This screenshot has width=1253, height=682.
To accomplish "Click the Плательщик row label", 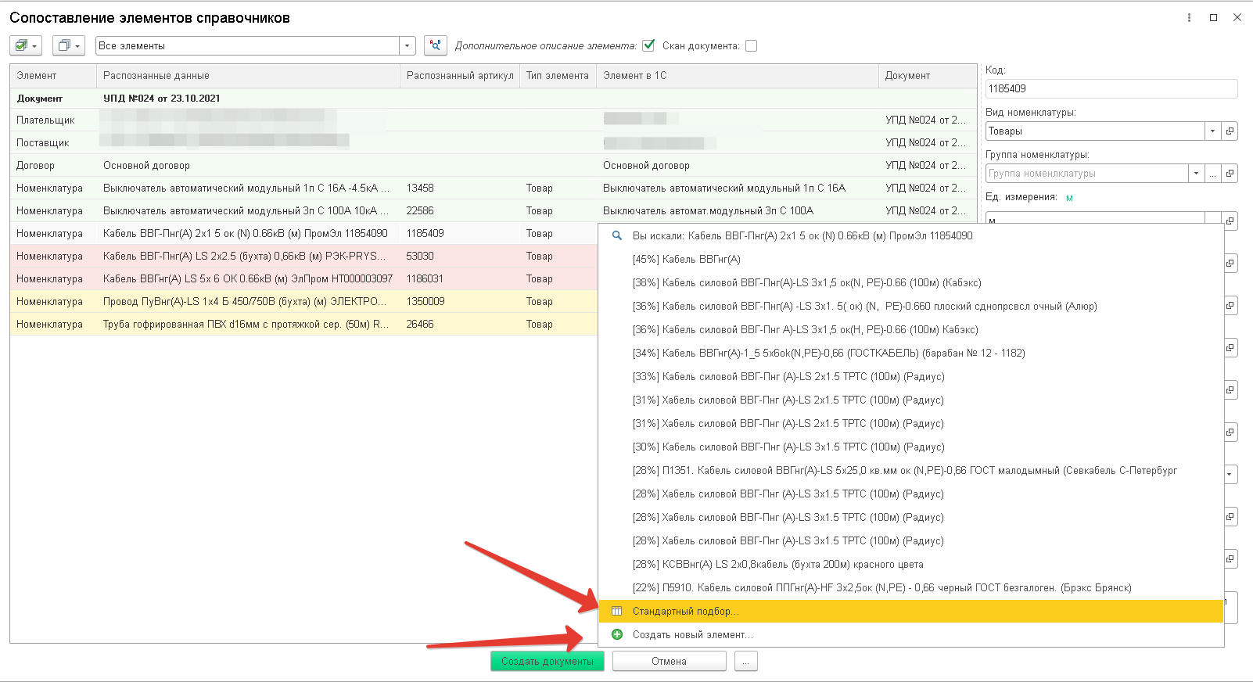I will coord(45,120).
